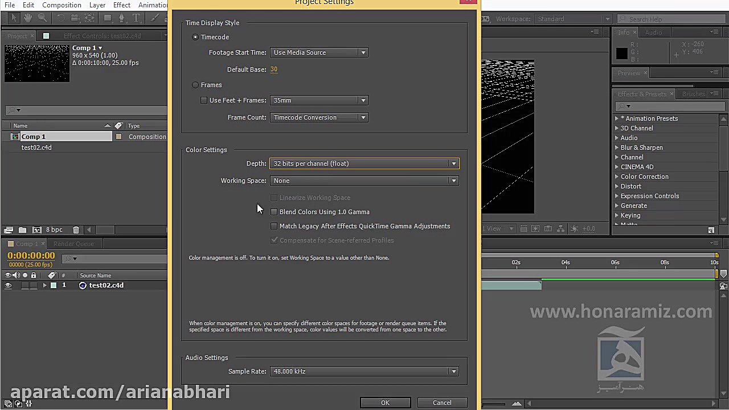Switch to the Render Queue tab

click(73, 244)
